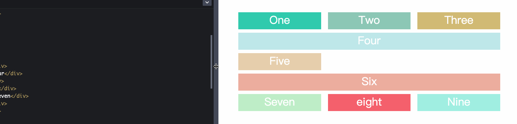Click the aqua box labeled Nine

point(458,103)
